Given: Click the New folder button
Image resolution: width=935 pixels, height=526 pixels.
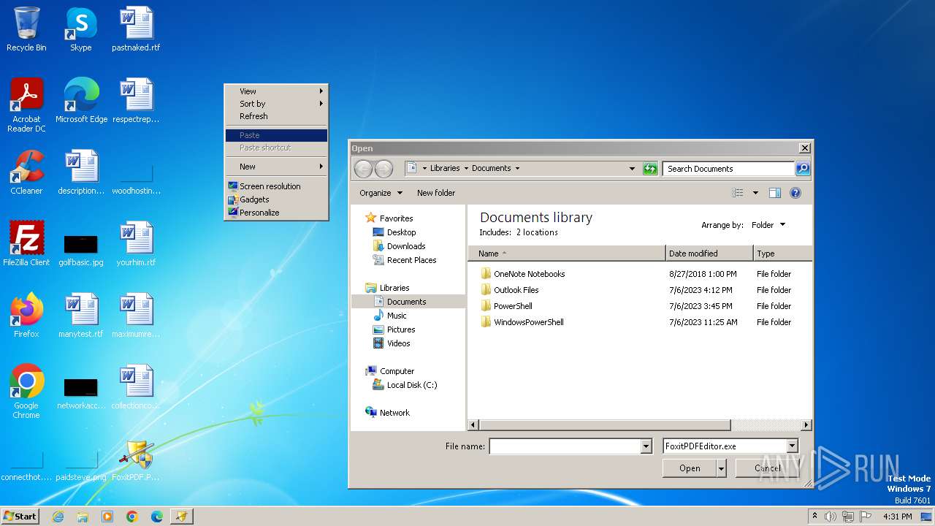Looking at the screenshot, I should [x=436, y=193].
